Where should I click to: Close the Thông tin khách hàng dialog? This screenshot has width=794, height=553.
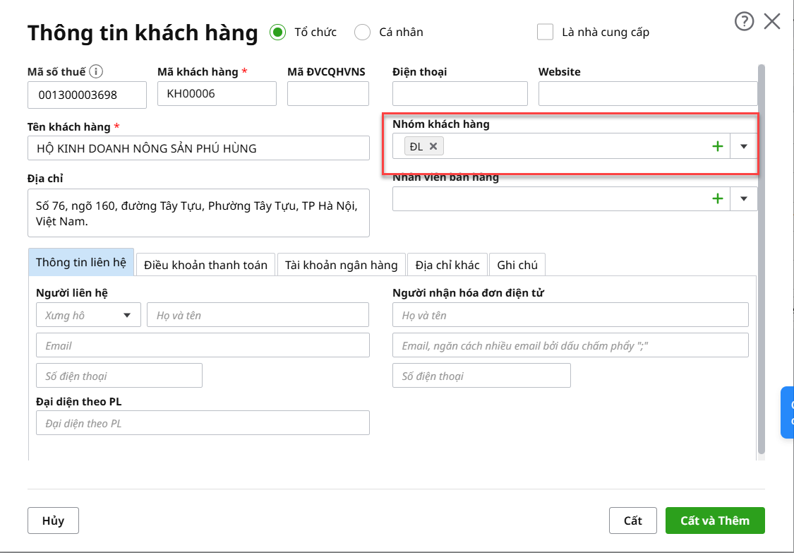click(x=772, y=22)
